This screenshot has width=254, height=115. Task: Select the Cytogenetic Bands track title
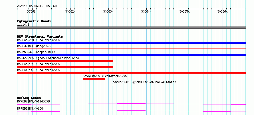[34, 21]
